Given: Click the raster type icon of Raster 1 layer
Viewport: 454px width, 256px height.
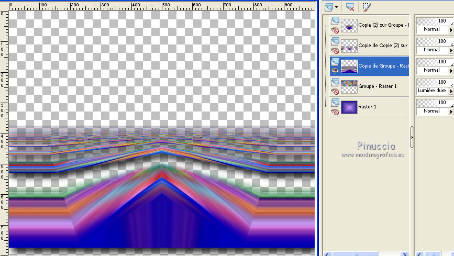Looking at the screenshot, I should click(335, 102).
